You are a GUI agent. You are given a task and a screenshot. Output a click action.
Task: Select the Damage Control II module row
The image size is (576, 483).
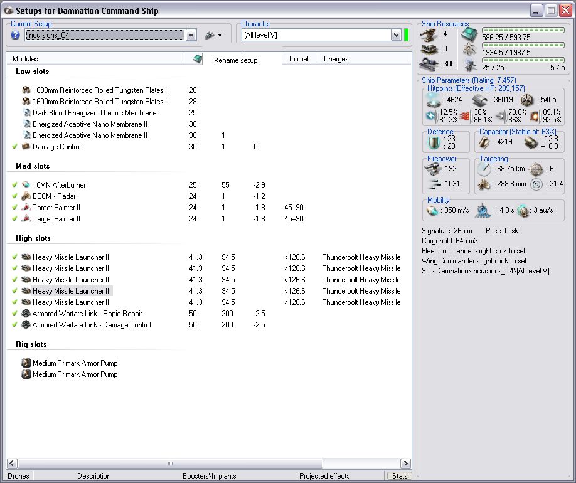pyautogui.click(x=59, y=147)
